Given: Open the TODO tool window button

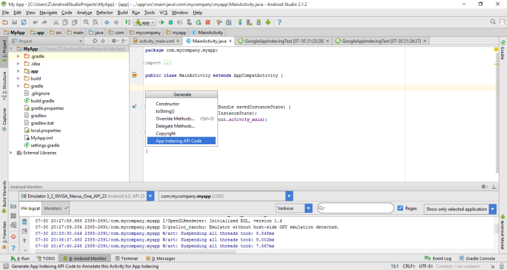Looking at the screenshot, I should click(x=46, y=258).
